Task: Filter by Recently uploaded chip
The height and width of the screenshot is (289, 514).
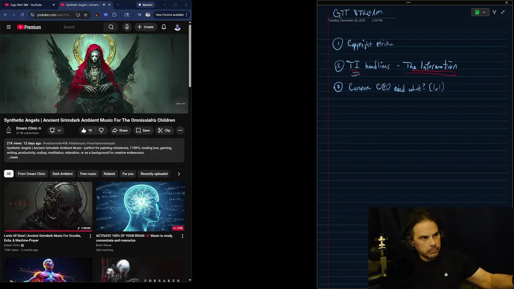Action: tap(154, 174)
